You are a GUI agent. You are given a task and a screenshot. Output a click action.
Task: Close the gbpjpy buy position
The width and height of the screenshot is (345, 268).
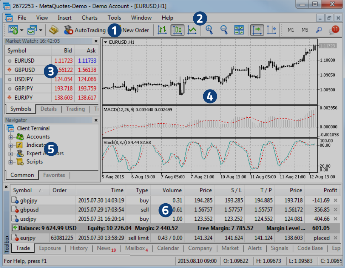(x=335, y=200)
